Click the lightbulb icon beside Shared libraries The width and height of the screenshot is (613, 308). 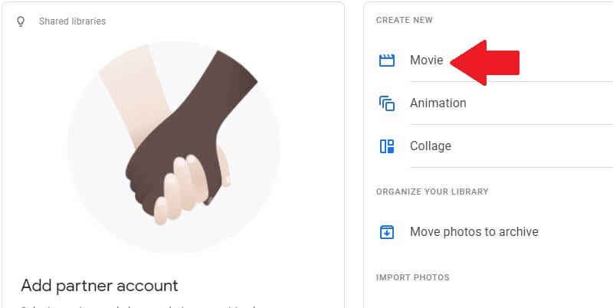point(21,21)
